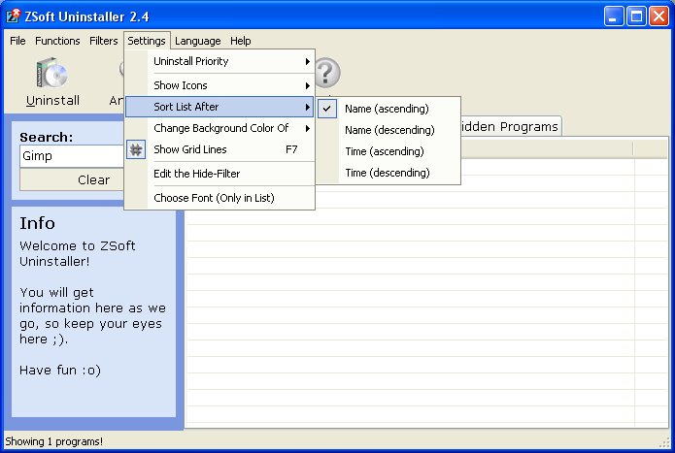This screenshot has height=453, width=675.
Task: Toggle Show Grid Lines option
Action: [219, 149]
